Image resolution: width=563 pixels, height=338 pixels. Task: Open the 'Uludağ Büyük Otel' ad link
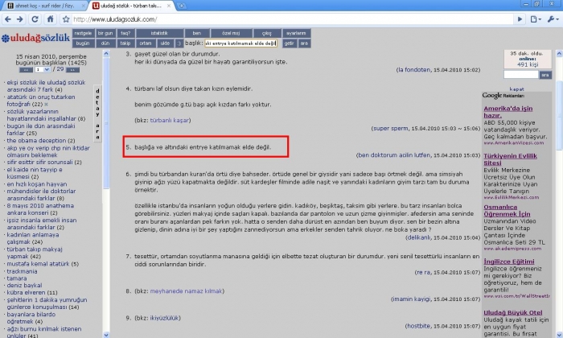(513, 312)
